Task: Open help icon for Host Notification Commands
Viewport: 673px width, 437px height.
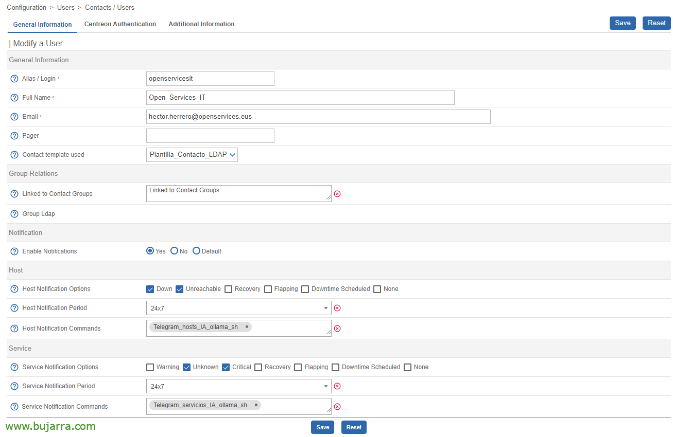Action: tap(14, 329)
